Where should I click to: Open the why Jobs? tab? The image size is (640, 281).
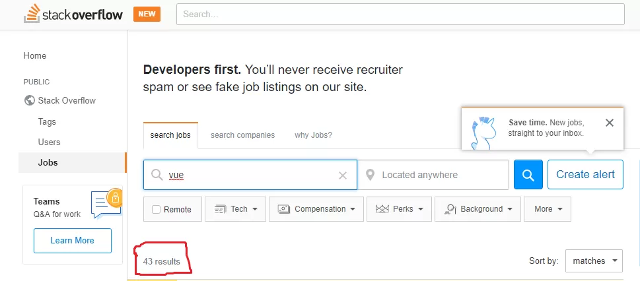(x=314, y=135)
